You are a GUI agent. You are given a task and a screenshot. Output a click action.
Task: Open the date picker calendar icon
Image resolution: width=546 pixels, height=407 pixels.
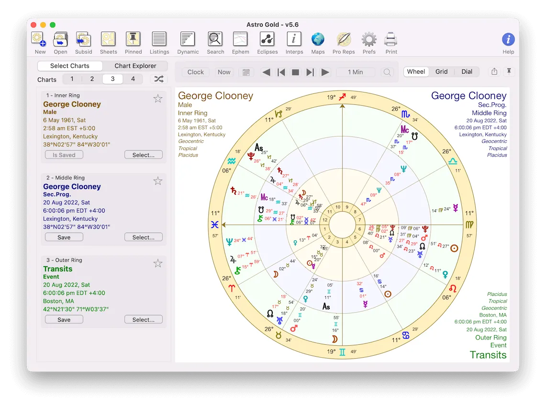coord(246,72)
